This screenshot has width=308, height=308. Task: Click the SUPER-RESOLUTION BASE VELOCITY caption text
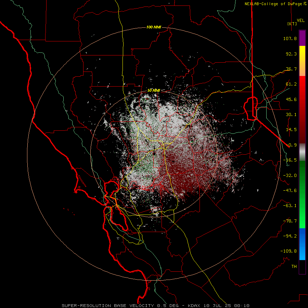coord(108,306)
